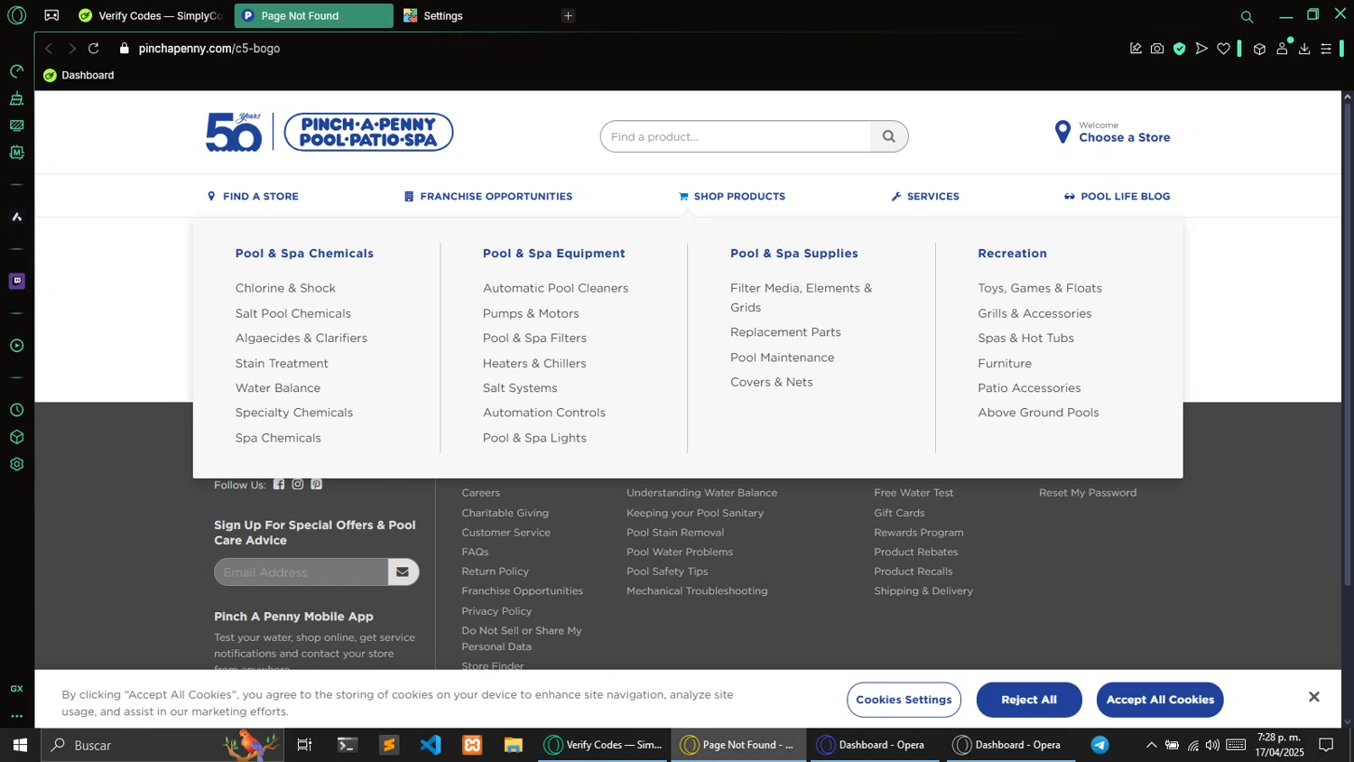
Task: Open Return Policy footer link
Action: coord(495,571)
